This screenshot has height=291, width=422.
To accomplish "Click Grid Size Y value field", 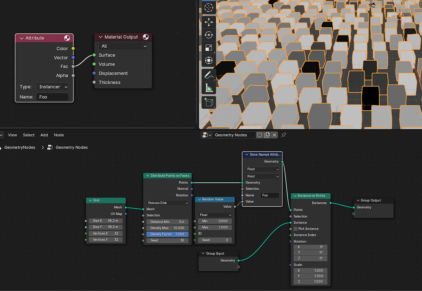I will tap(106, 227).
